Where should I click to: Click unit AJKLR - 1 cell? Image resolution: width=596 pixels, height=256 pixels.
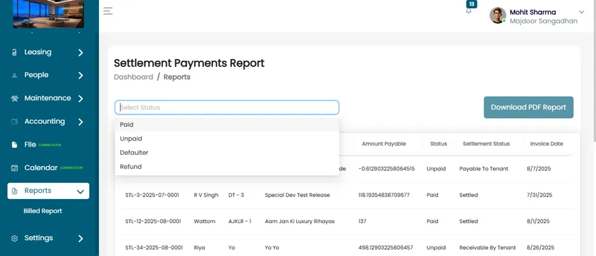pyautogui.click(x=240, y=221)
